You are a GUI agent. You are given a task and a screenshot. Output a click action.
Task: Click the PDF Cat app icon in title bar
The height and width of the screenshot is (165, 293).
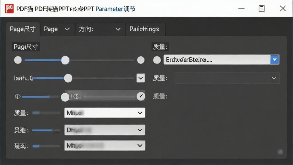click(x=9, y=9)
